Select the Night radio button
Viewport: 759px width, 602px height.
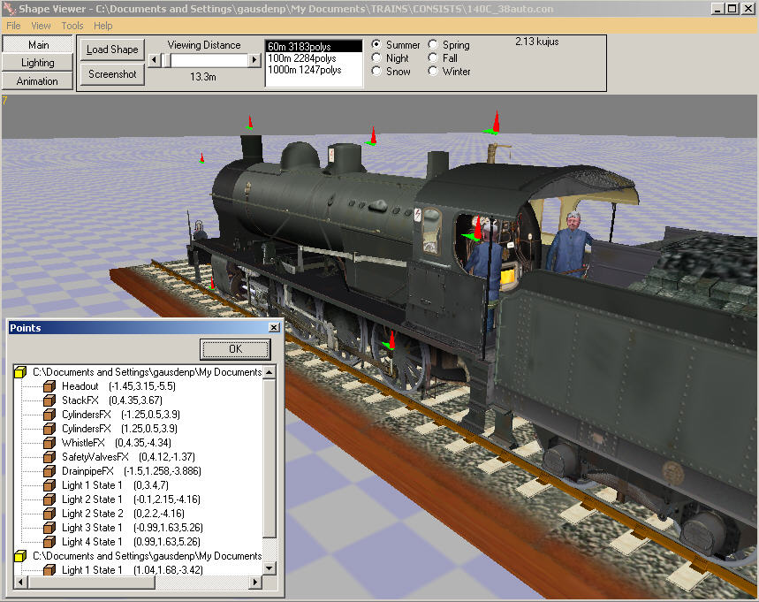[377, 58]
